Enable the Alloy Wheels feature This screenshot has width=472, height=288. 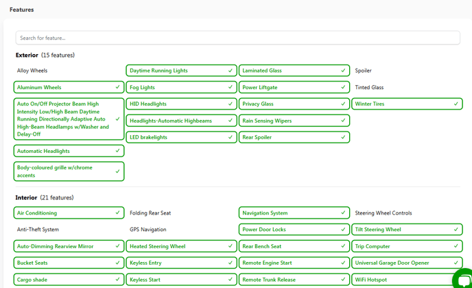(69, 71)
